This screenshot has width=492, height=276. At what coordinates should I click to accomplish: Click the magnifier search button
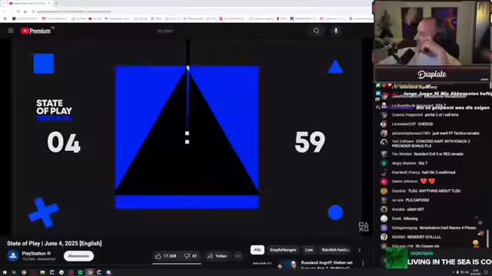click(316, 31)
